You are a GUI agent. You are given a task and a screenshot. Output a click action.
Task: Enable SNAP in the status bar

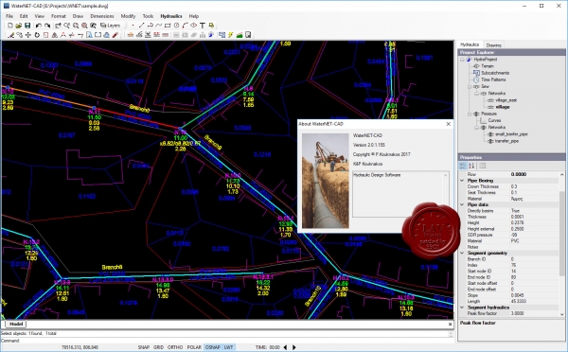(x=144, y=347)
